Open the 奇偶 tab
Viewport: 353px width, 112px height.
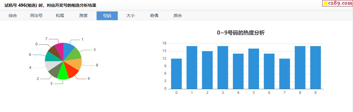click(x=154, y=16)
